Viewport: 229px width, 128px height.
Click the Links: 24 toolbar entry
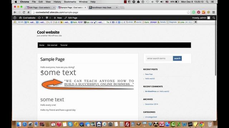(185, 22)
